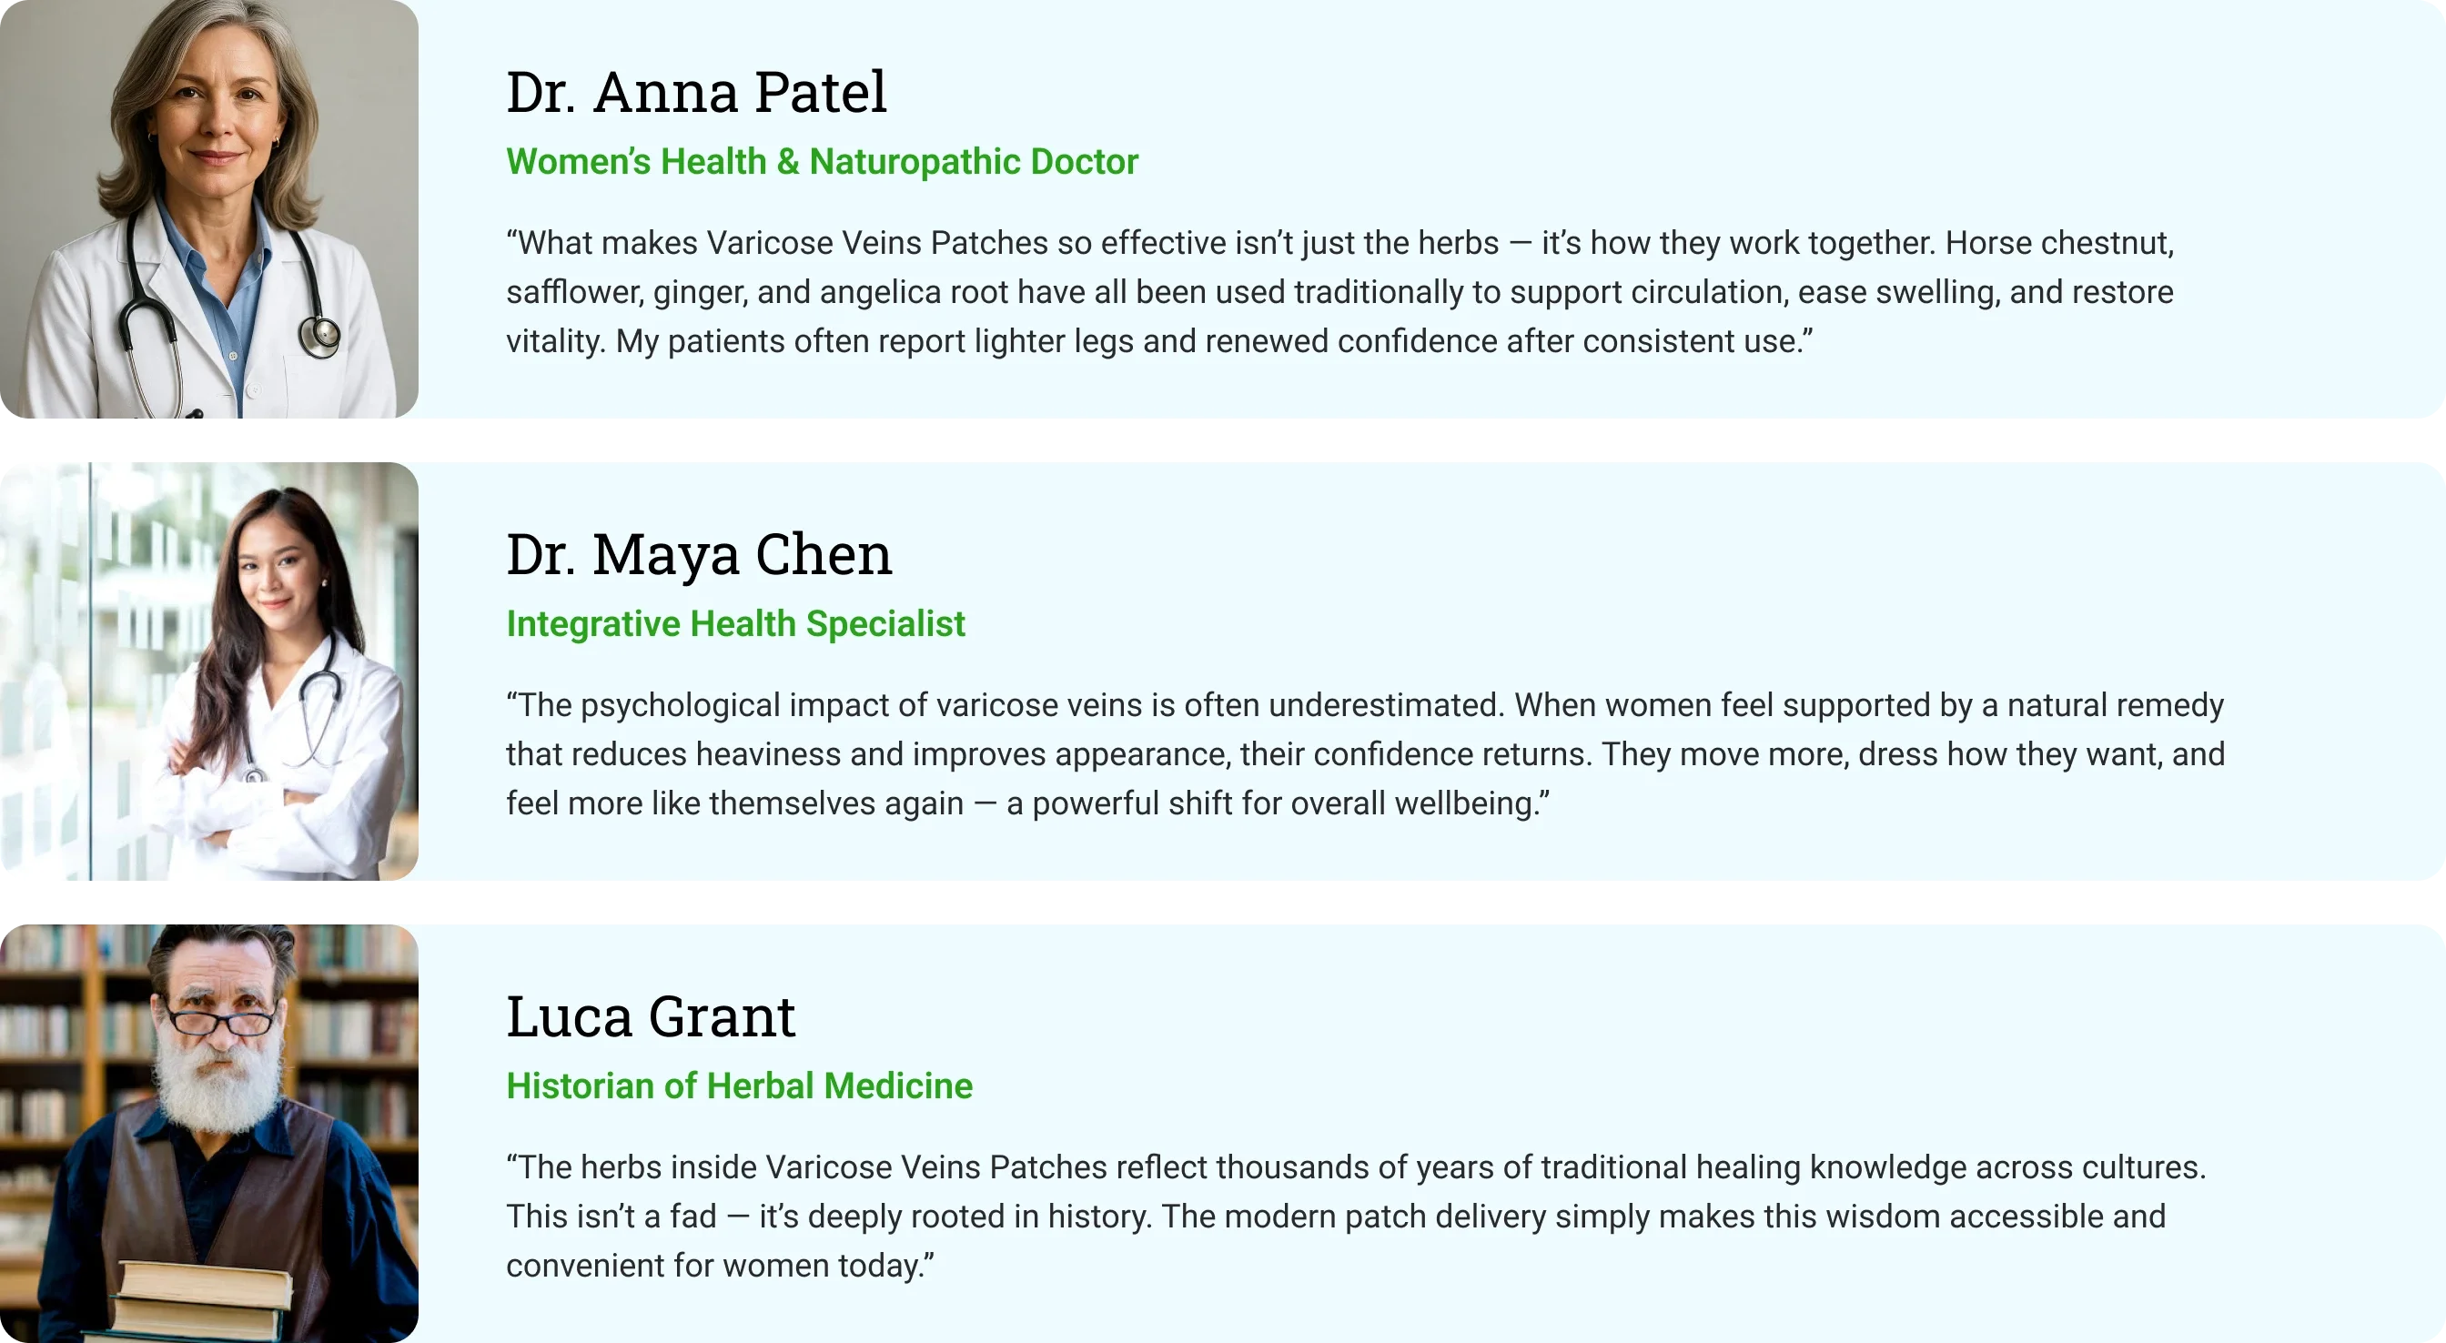Click the stack of books Luca Grant holds
The image size is (2446, 1343).
click(x=202, y=1299)
